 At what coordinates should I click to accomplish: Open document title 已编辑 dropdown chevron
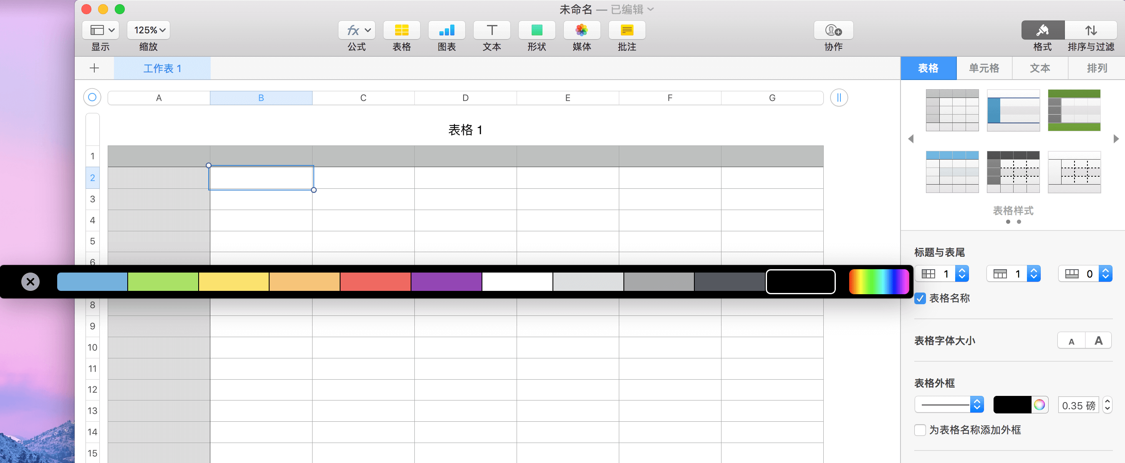650,9
